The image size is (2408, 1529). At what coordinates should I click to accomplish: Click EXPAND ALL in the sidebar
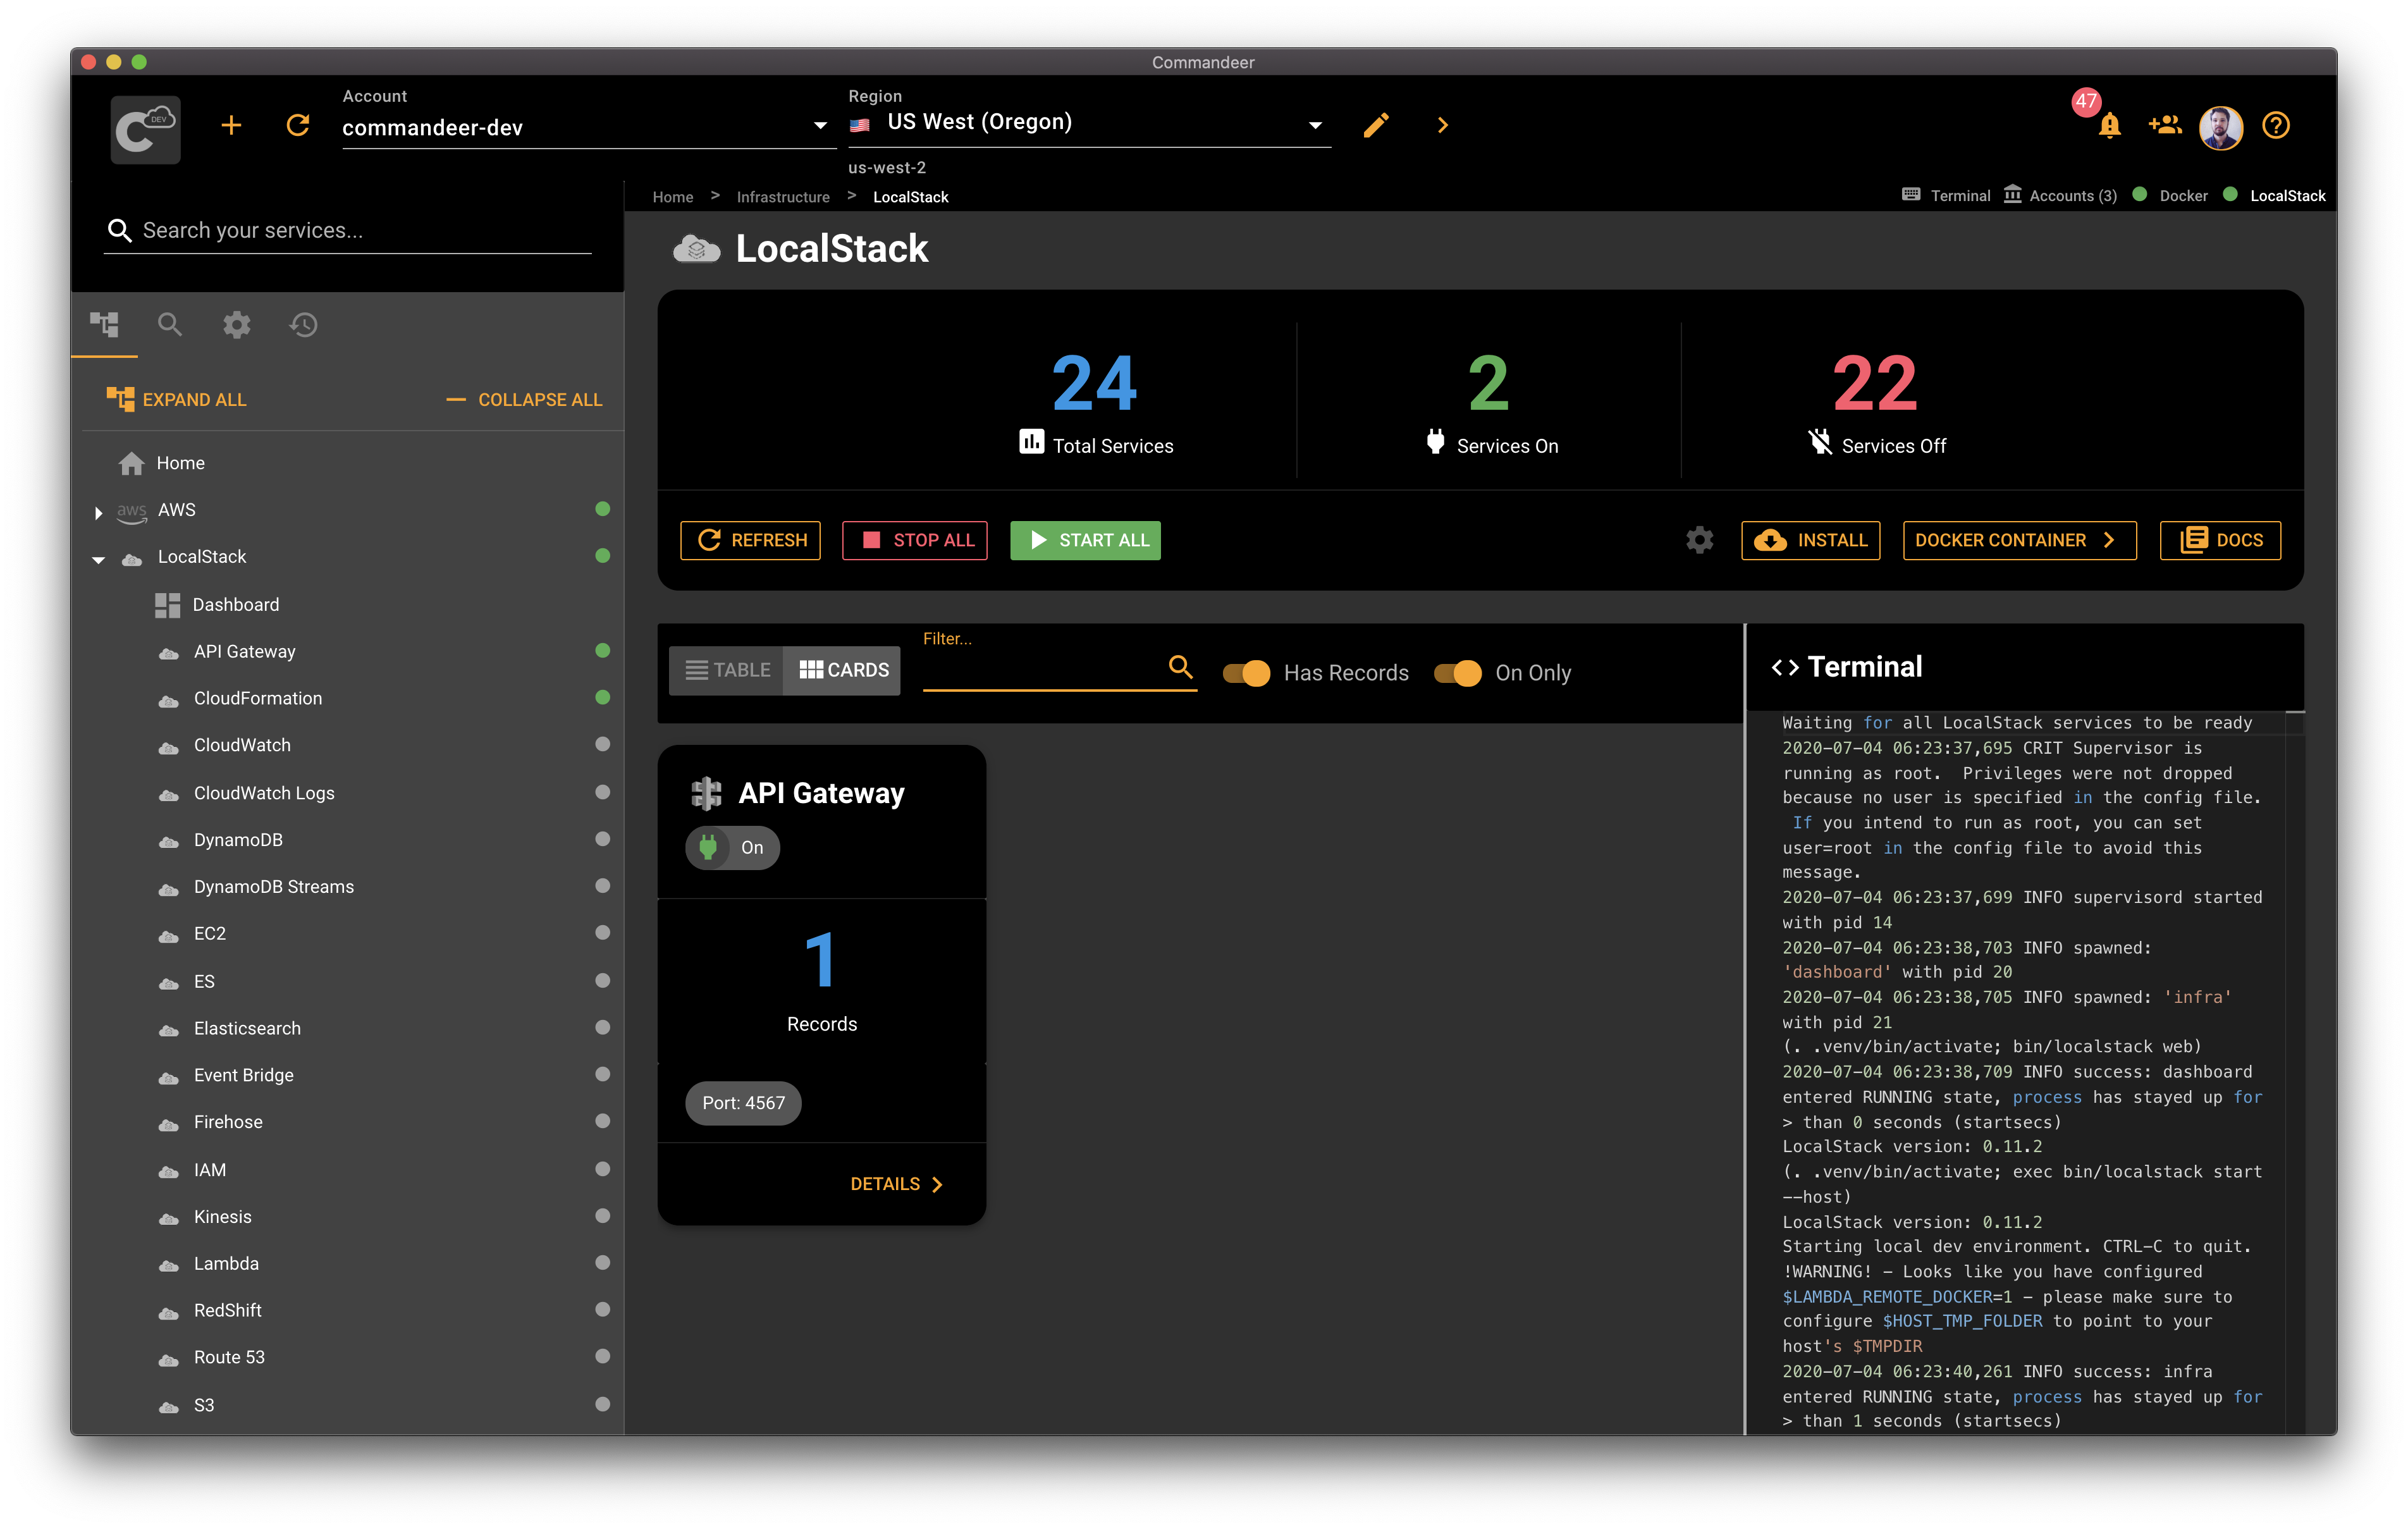[x=176, y=399]
